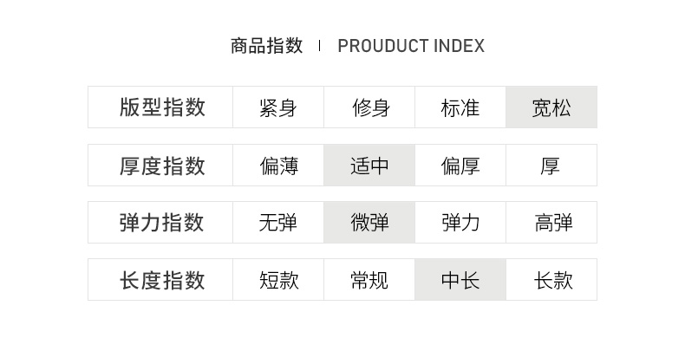
Task: Select the 弹力指数 row label
Action: pos(161,223)
